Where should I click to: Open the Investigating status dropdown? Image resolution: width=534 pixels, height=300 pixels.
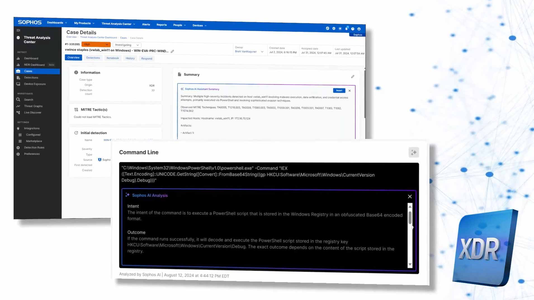pos(126,45)
